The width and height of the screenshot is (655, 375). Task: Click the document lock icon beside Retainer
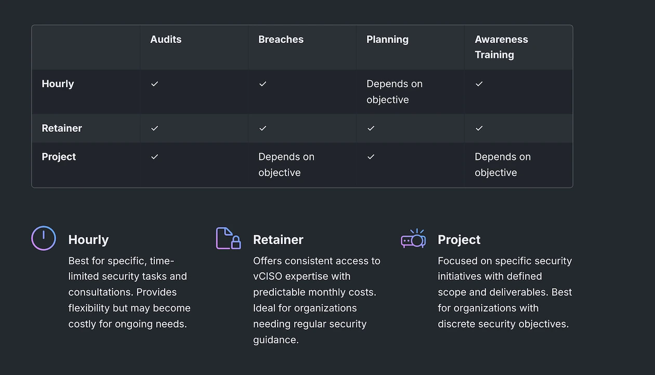click(x=228, y=238)
